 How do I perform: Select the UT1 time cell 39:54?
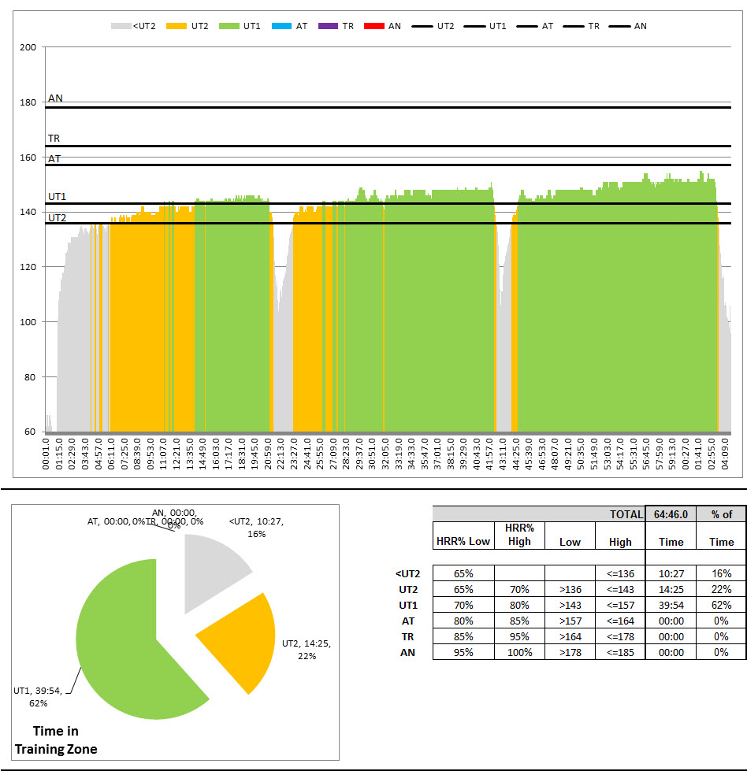point(671,605)
